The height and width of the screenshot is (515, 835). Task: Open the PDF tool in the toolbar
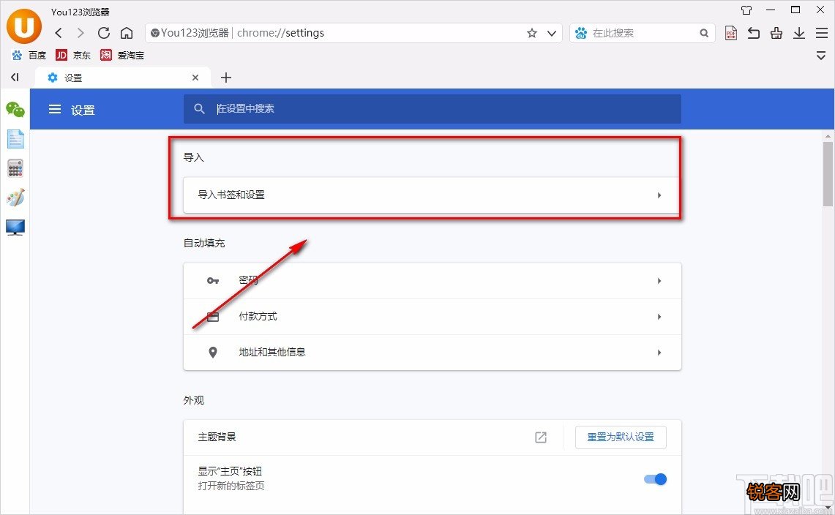[730, 33]
